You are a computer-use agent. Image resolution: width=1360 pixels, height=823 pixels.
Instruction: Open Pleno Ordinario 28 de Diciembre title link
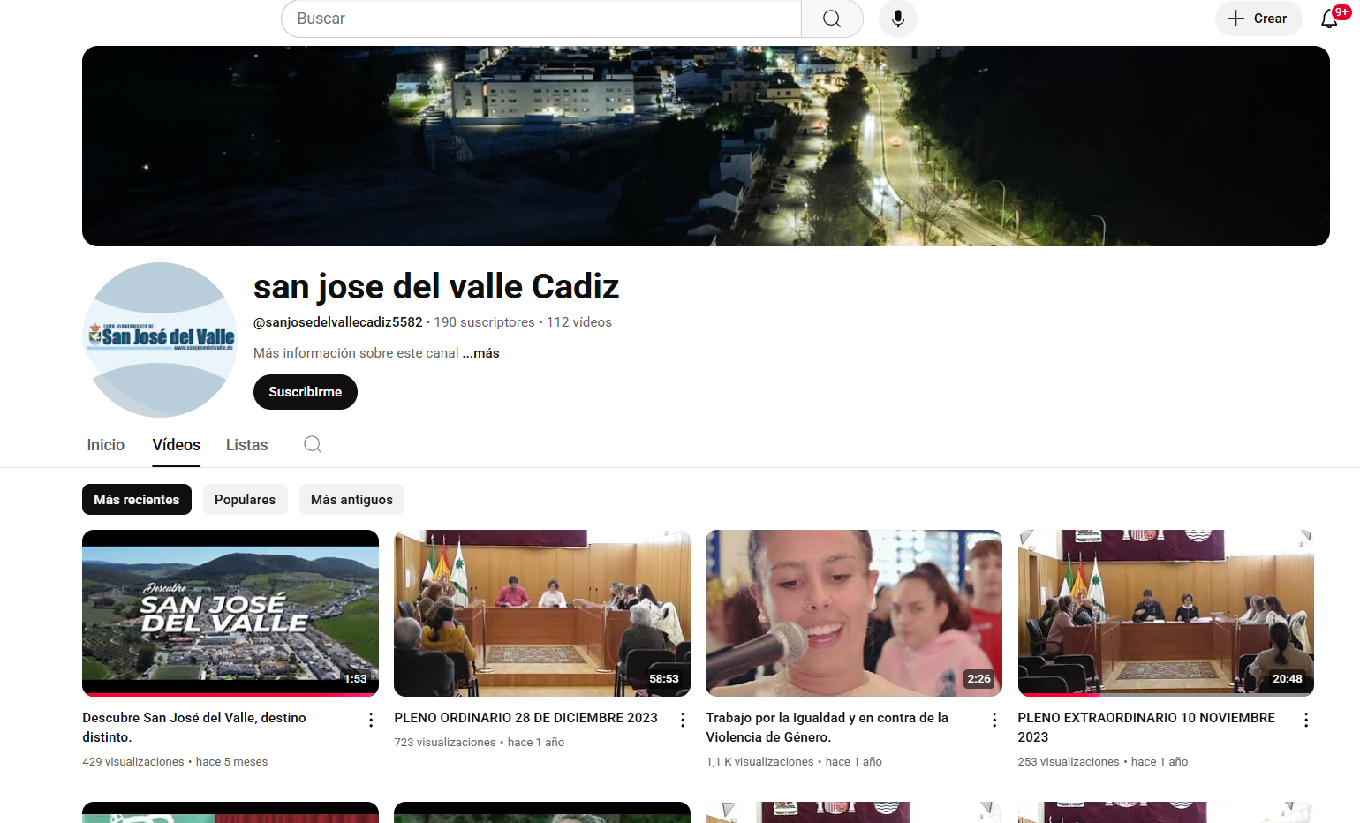[x=525, y=718]
